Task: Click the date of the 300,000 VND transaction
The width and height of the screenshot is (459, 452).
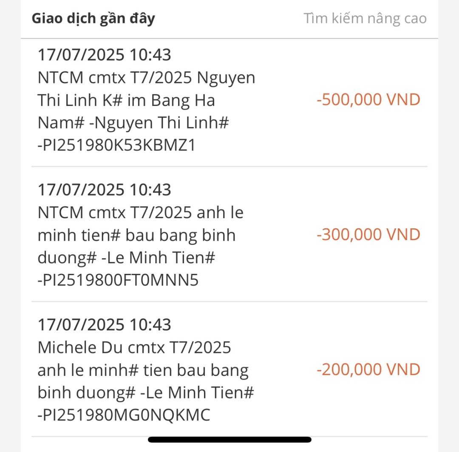Action: click(104, 190)
